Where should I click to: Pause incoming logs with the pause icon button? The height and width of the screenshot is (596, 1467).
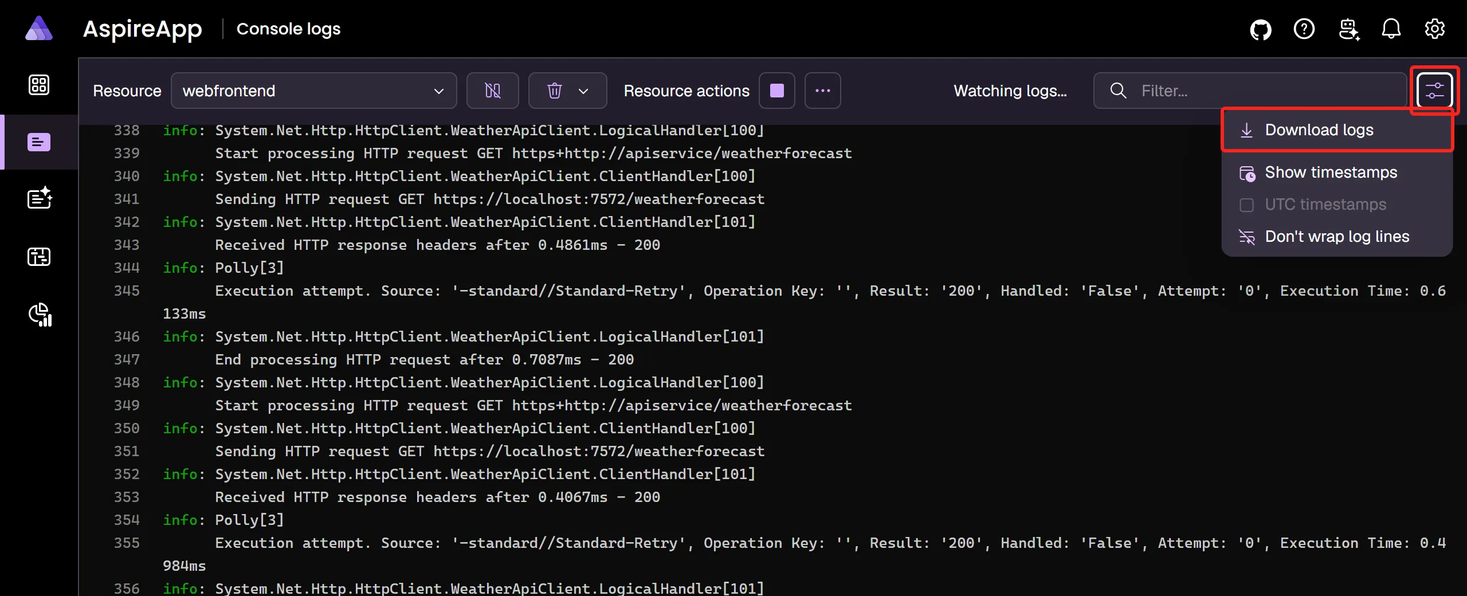(x=493, y=91)
